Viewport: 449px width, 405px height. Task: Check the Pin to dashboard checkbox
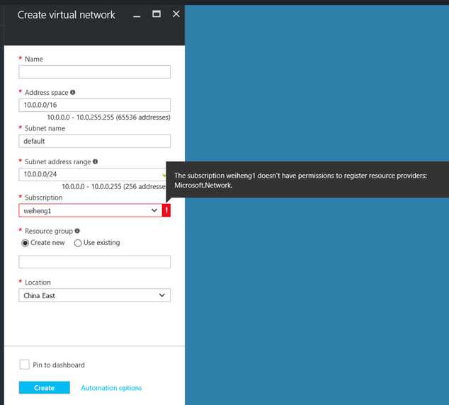24,365
